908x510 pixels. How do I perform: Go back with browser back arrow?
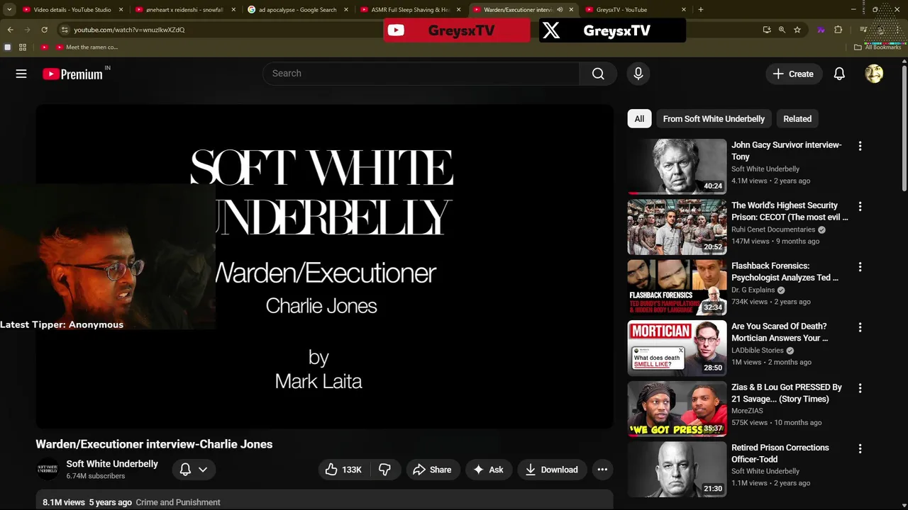click(x=10, y=30)
